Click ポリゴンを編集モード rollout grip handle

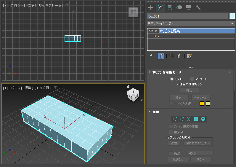pyautogui.click(x=229, y=72)
